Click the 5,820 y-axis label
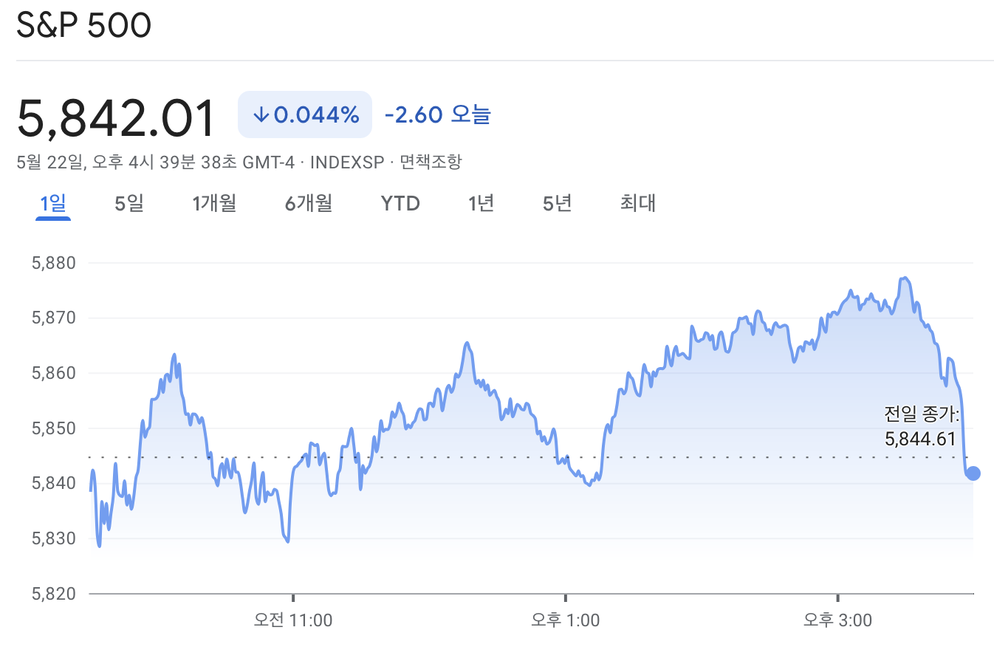 click(55, 593)
